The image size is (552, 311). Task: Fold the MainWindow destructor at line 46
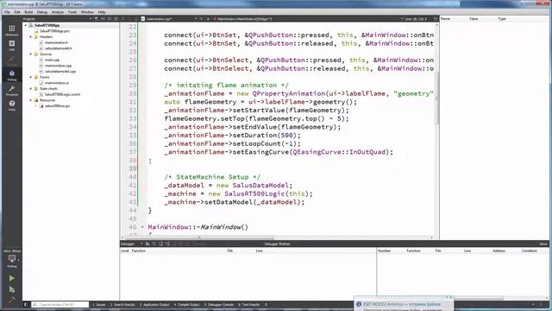pos(142,227)
